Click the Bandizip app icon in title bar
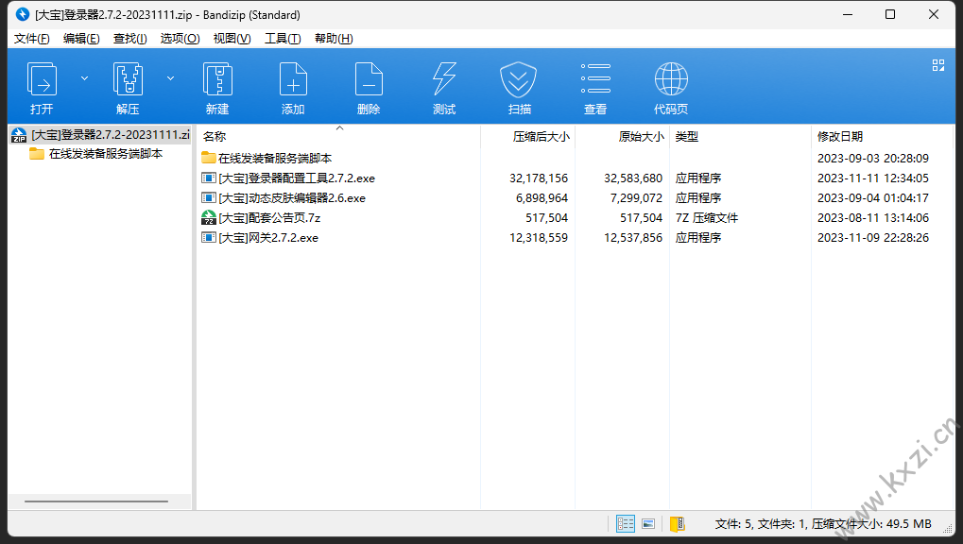The image size is (963, 544). 23,14
